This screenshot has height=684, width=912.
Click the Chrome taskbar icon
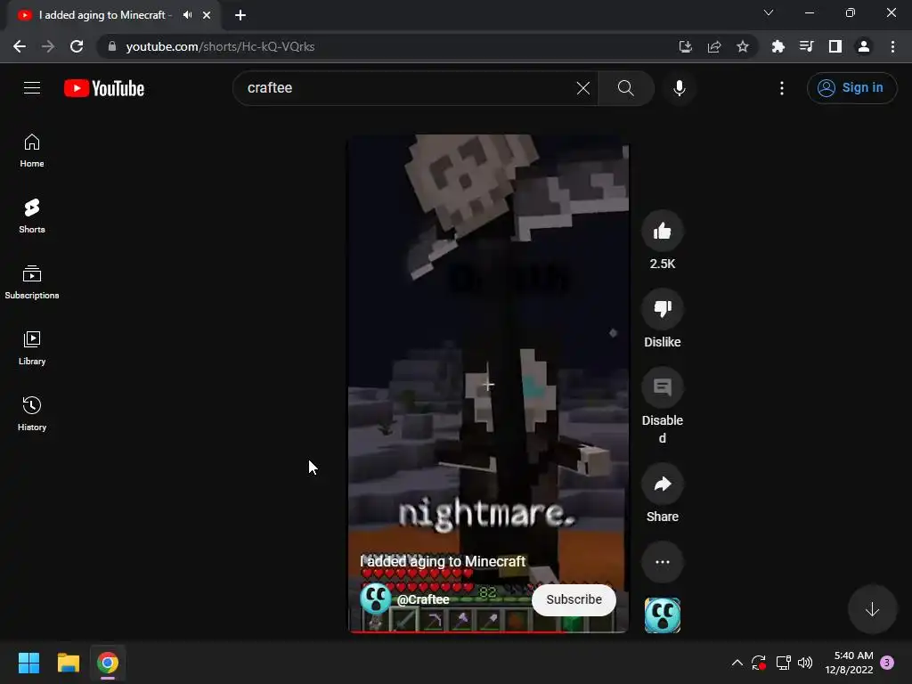(x=108, y=663)
